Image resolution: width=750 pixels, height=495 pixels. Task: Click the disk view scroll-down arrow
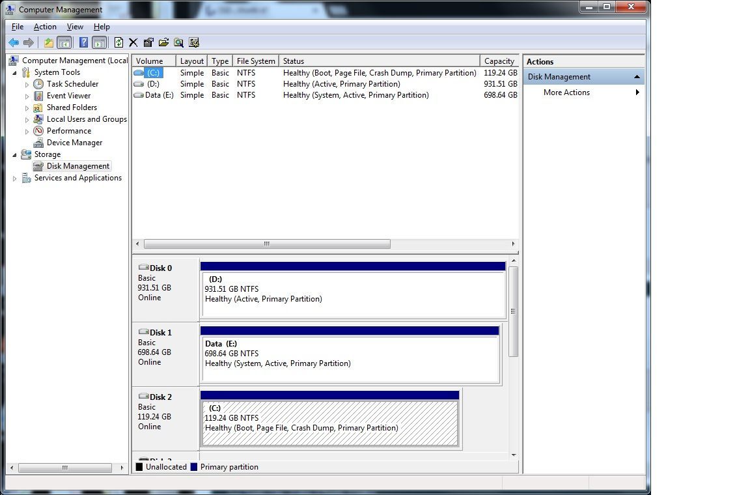[x=514, y=455]
